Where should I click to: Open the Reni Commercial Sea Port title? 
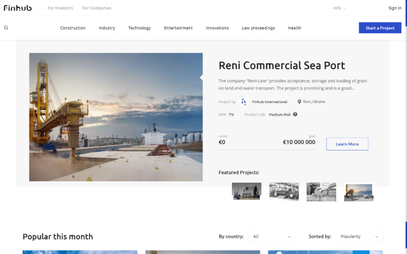(282, 66)
